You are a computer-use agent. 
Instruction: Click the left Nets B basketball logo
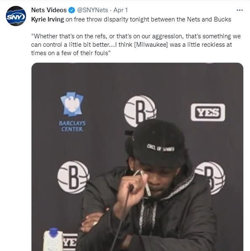pyautogui.click(x=74, y=177)
